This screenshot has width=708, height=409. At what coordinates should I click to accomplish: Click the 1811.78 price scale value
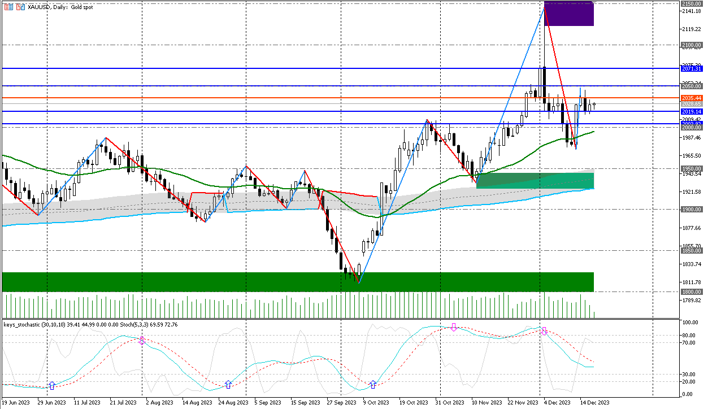coord(692,282)
